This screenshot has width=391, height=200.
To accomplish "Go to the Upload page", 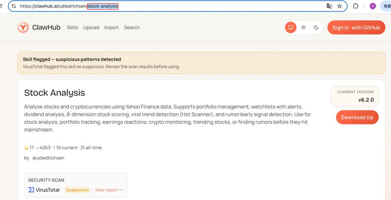I will (x=91, y=28).
